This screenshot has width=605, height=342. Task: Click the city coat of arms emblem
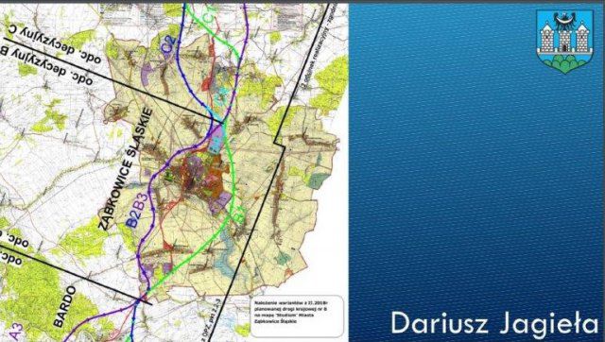click(x=565, y=42)
